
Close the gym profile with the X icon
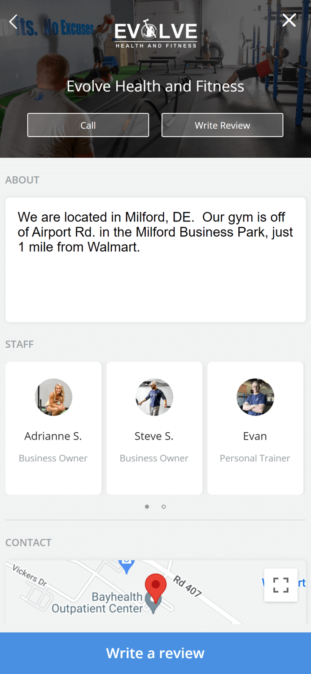289,20
